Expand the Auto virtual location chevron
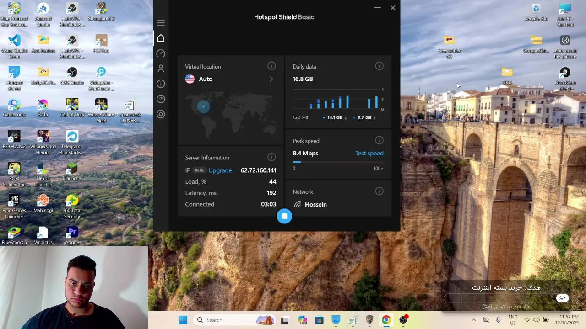Viewport: 586px width, 329px height. tap(271, 79)
